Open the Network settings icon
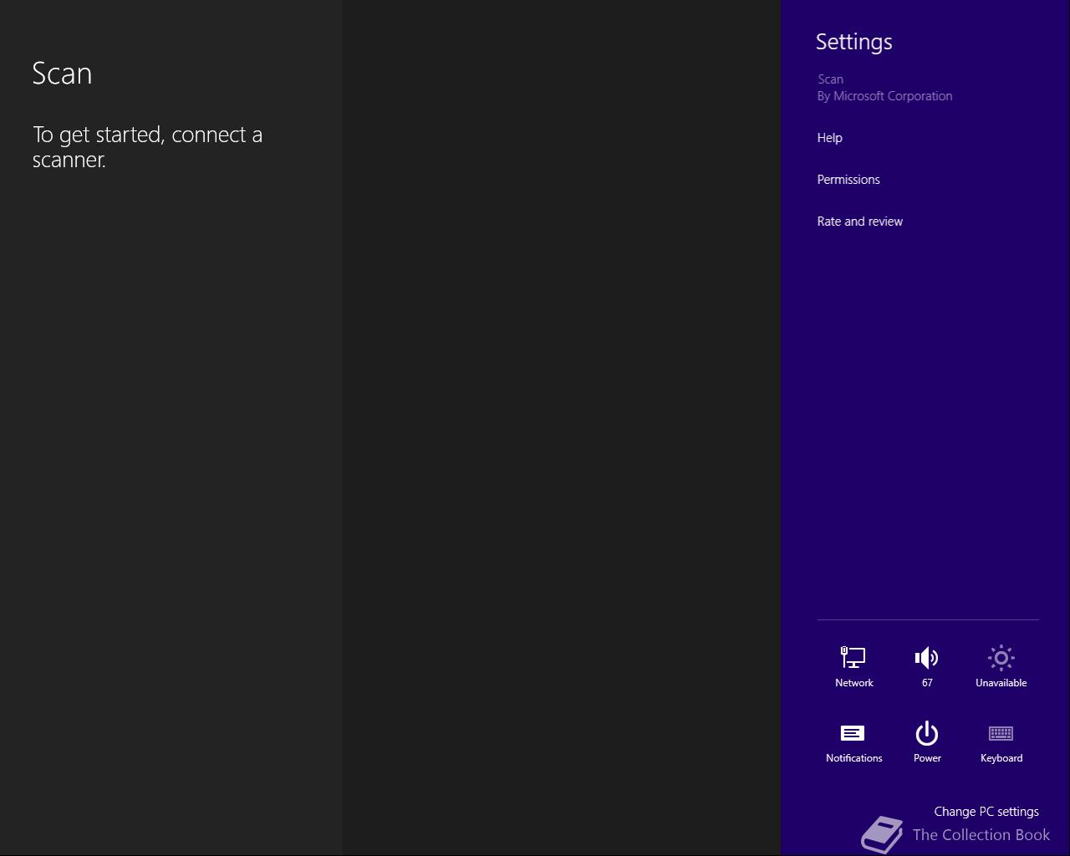1070x856 pixels. pyautogui.click(x=853, y=658)
